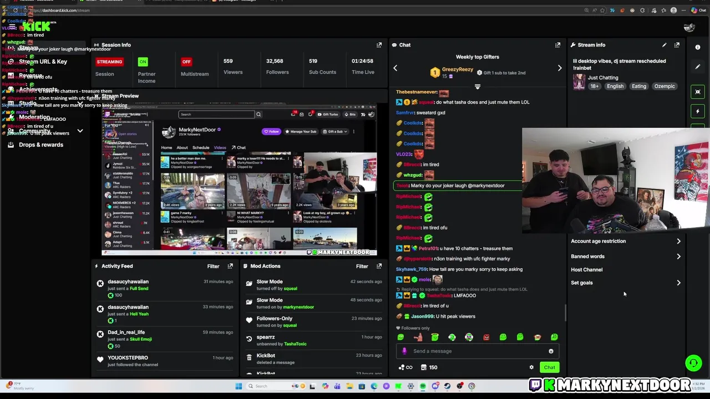Screen dimensions: 710x399
Task: Open Stream URL & Key menu item
Action: (43, 62)
